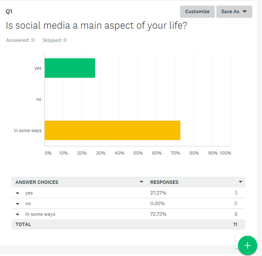This screenshot has height=256, width=262.
Task: Click the 27.27% response percentage cell
Action: click(158, 193)
